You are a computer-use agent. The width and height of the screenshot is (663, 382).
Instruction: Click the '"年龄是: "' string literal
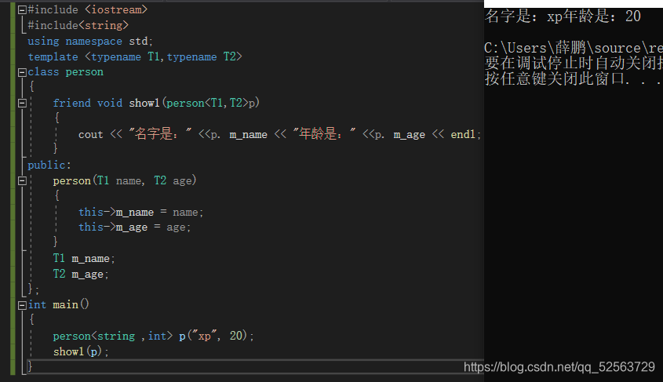click(x=324, y=134)
